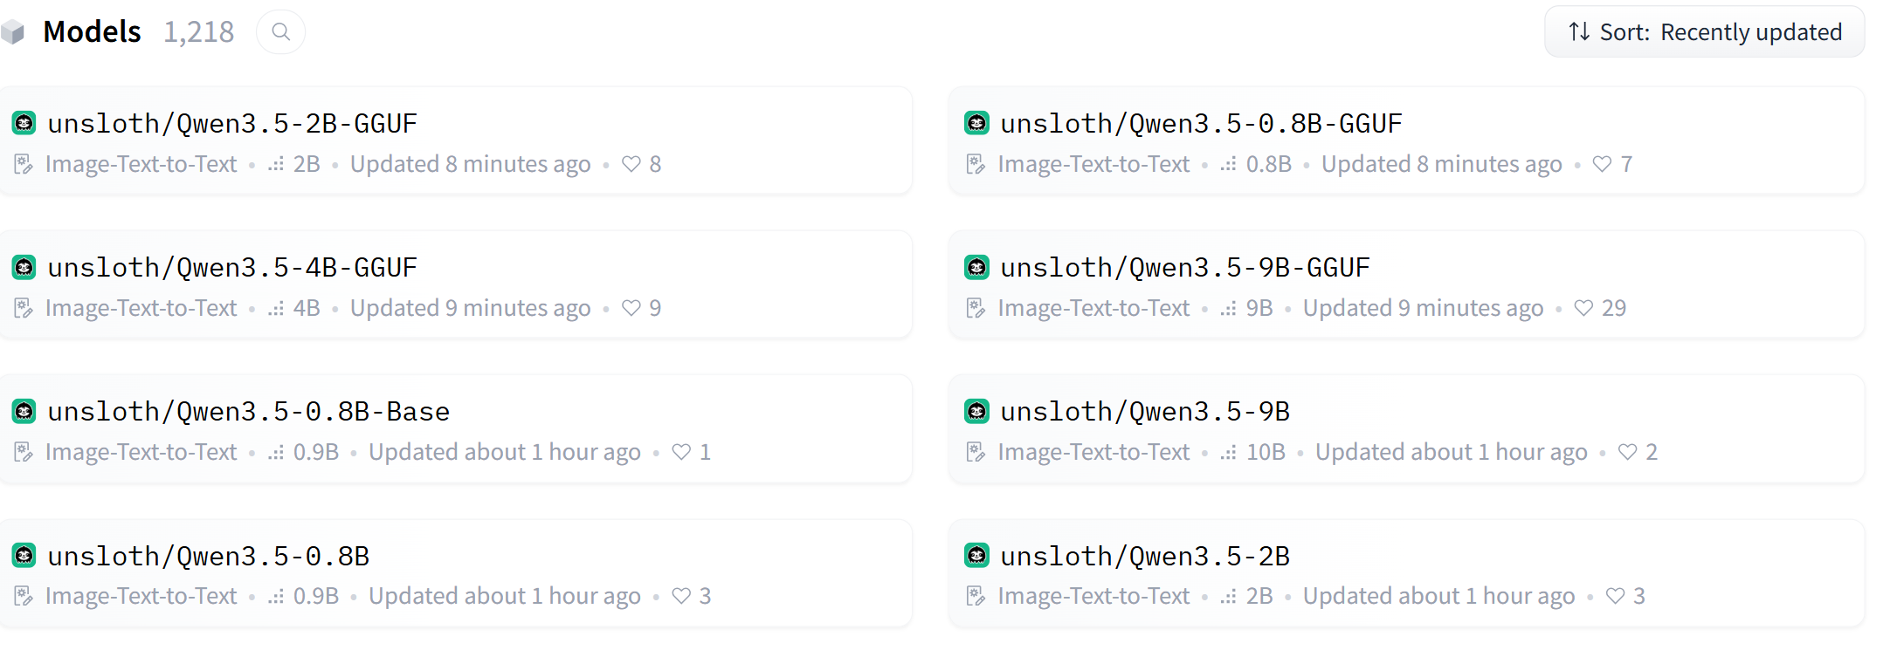Go to the unsloth/Qwen3.5-9B model
The width and height of the screenshot is (1890, 657).
coord(1145,411)
